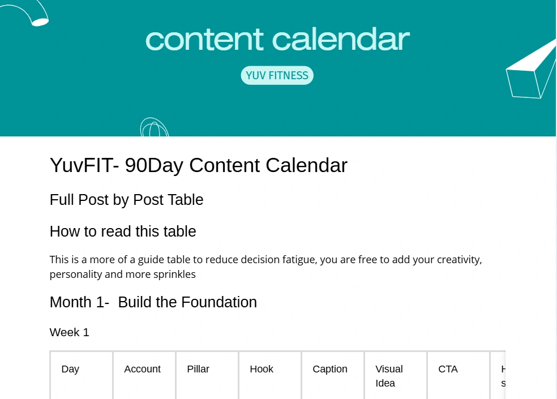Select the Hook column header cell

270,375
